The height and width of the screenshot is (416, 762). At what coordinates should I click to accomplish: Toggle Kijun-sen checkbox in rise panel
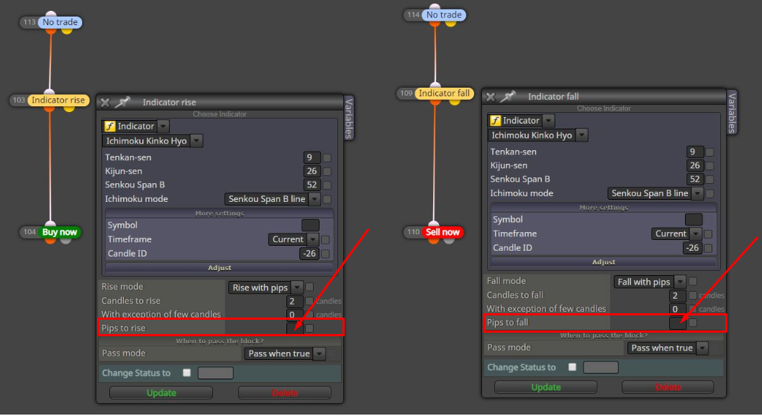pos(327,171)
